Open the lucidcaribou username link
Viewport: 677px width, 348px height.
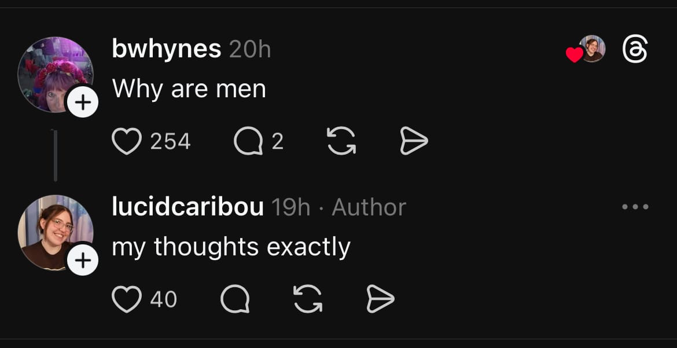click(x=188, y=207)
